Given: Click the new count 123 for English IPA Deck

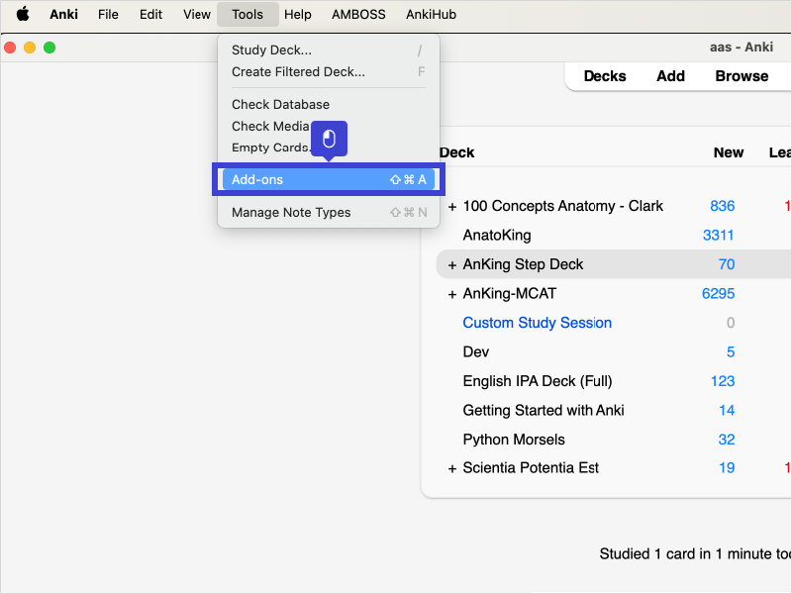Looking at the screenshot, I should click(x=723, y=381).
